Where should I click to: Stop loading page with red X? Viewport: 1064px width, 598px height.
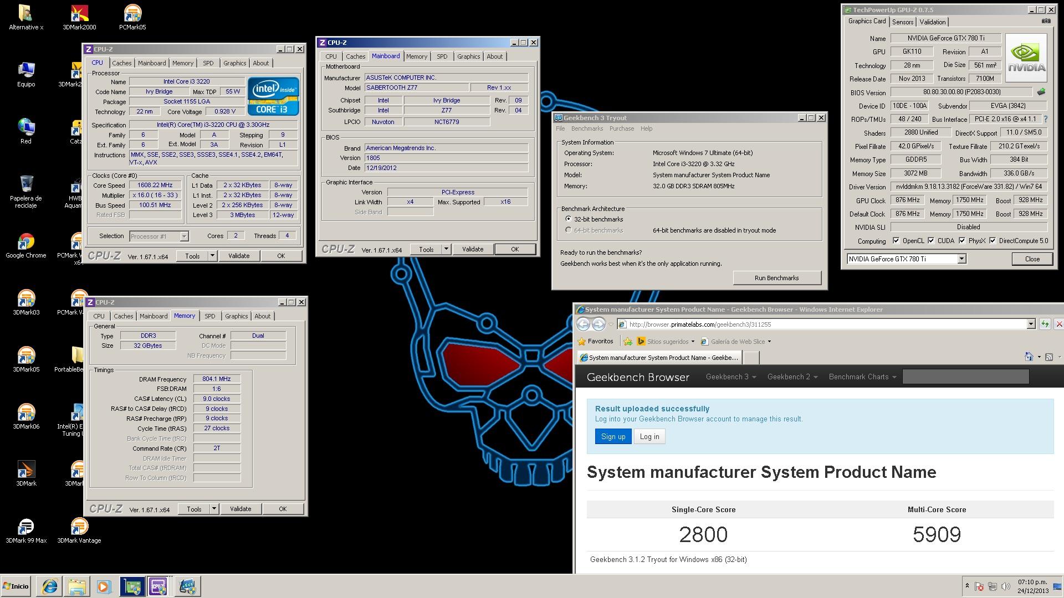tap(1058, 324)
